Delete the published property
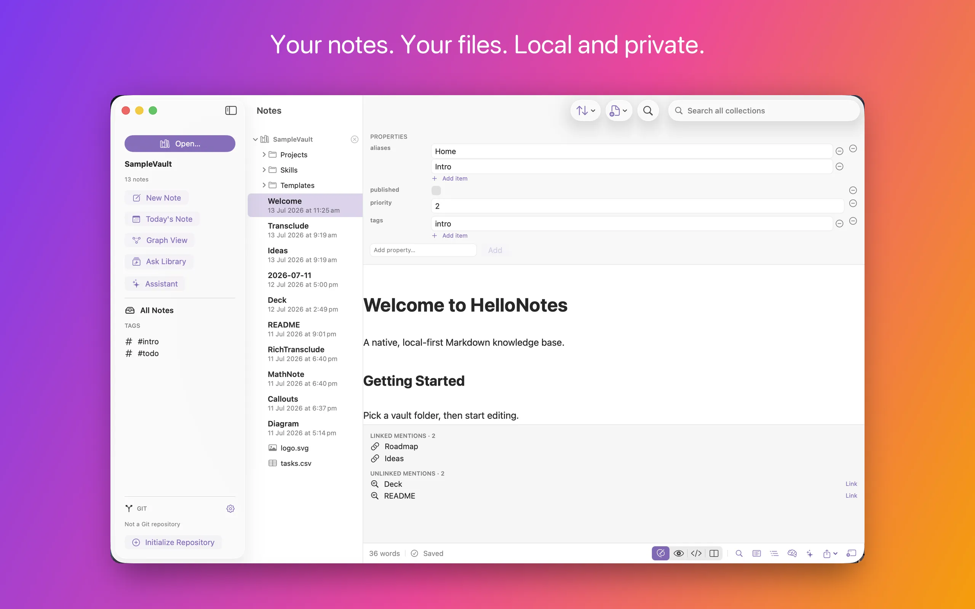Image resolution: width=975 pixels, height=609 pixels. click(x=853, y=190)
